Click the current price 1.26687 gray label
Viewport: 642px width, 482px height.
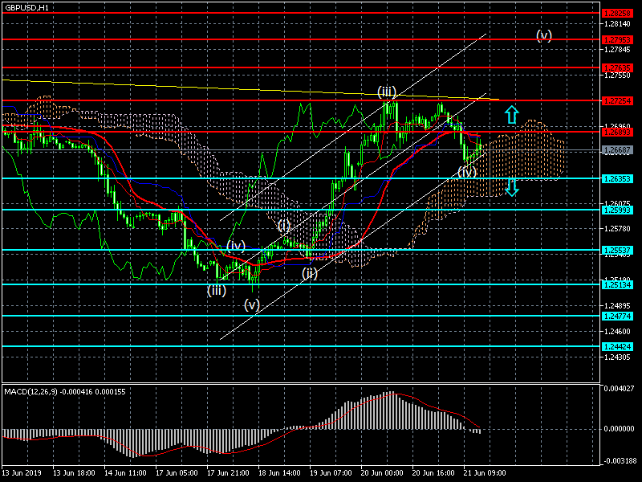coord(617,150)
